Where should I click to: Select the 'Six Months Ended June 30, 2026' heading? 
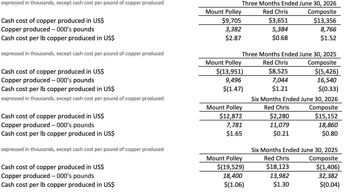coord(294,99)
